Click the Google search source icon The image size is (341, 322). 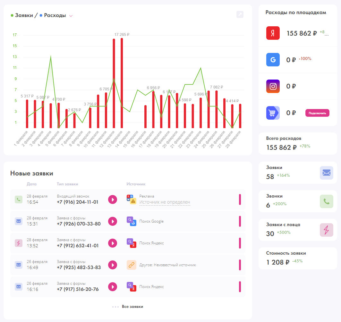[131, 221]
